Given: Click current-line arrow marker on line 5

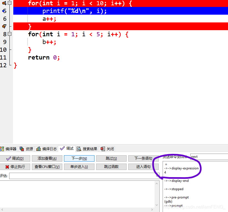Looking at the screenshot, I should pos(4,11).
